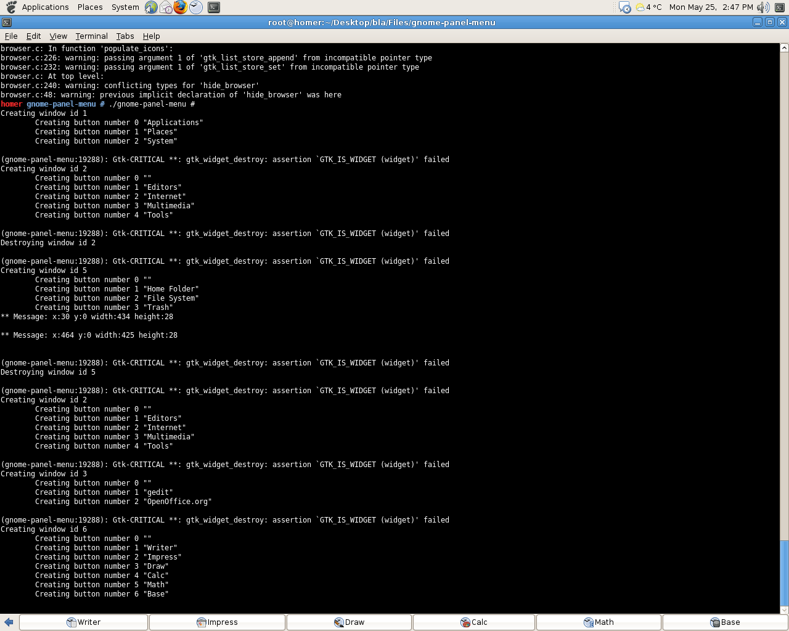This screenshot has width=789, height=631.
Task: Open the terminal window menu icon in titlebar
Action: (x=7, y=22)
